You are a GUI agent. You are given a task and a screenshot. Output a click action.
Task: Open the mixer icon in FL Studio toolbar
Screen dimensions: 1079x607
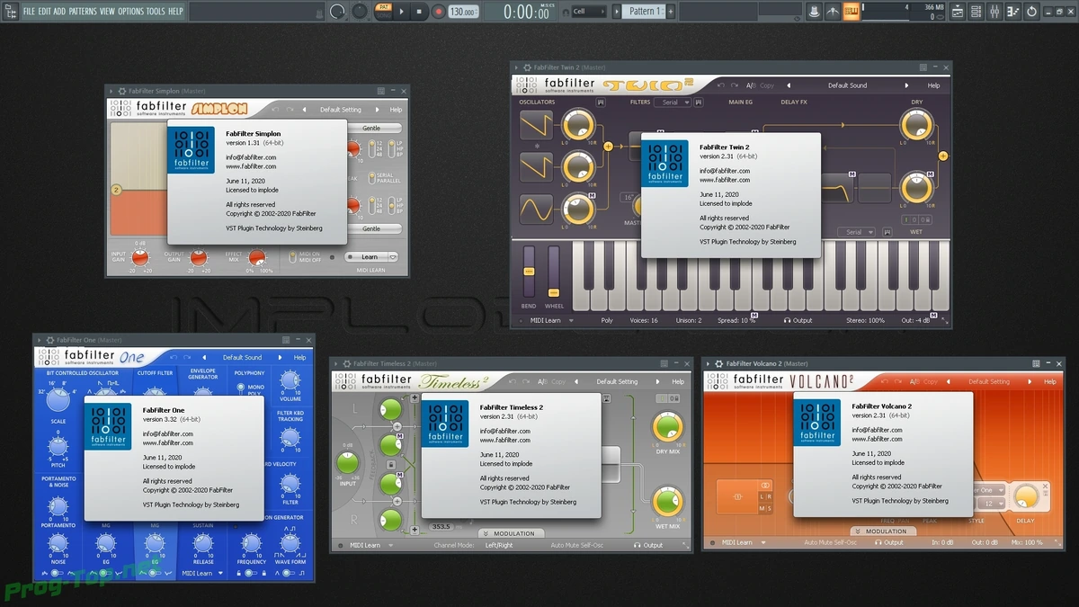[x=994, y=12]
